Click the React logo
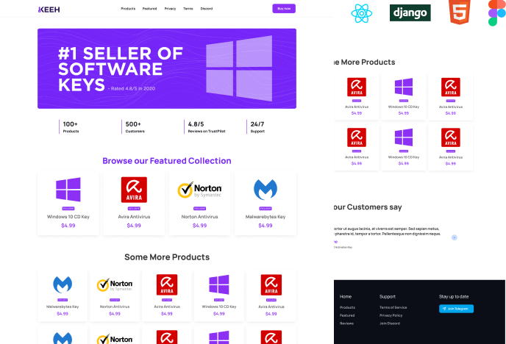The height and width of the screenshot is (344, 506). [361, 13]
